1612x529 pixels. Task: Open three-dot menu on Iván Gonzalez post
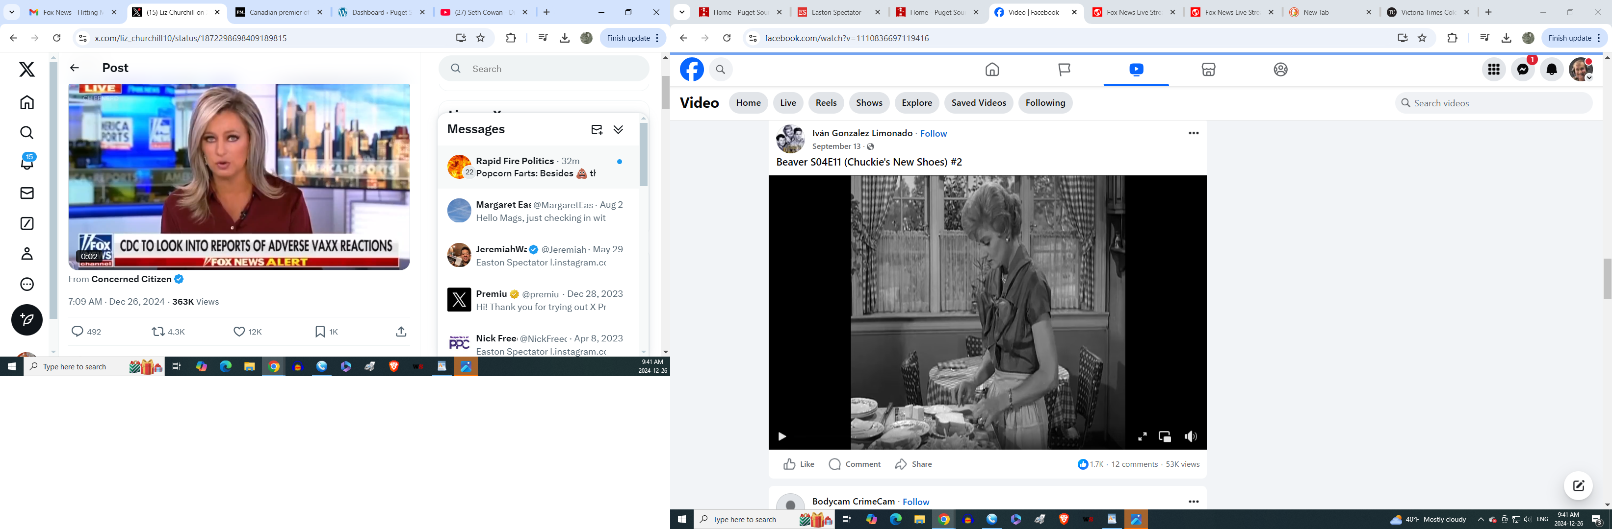coord(1193,133)
